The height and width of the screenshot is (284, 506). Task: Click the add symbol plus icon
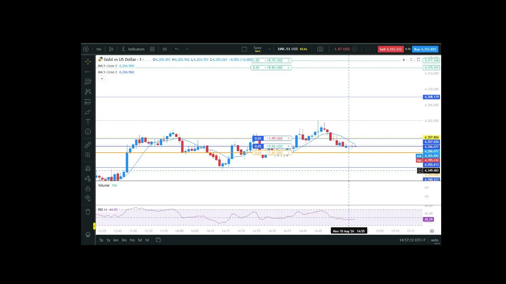tap(86, 49)
